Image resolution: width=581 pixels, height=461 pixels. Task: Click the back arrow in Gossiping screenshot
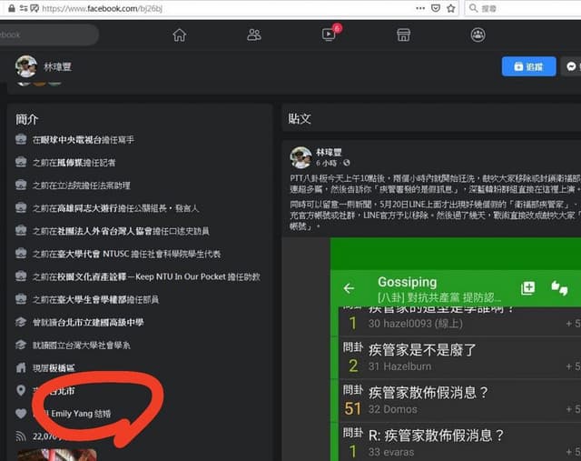[349, 288]
